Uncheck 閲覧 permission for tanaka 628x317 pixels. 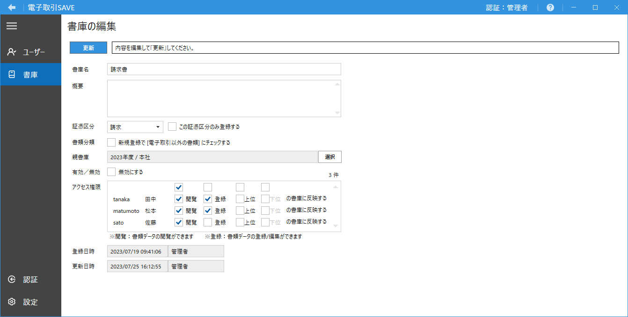click(x=179, y=199)
